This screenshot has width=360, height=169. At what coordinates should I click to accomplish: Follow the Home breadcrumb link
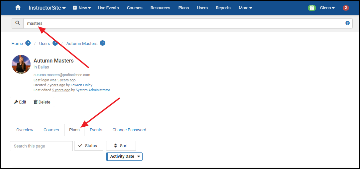pos(17,43)
